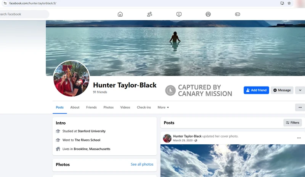Switch to the About tab

[x=75, y=107]
